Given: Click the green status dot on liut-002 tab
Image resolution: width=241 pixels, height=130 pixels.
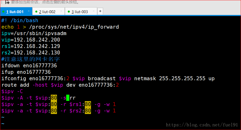Looking at the screenshot, I should (x=36, y=12).
